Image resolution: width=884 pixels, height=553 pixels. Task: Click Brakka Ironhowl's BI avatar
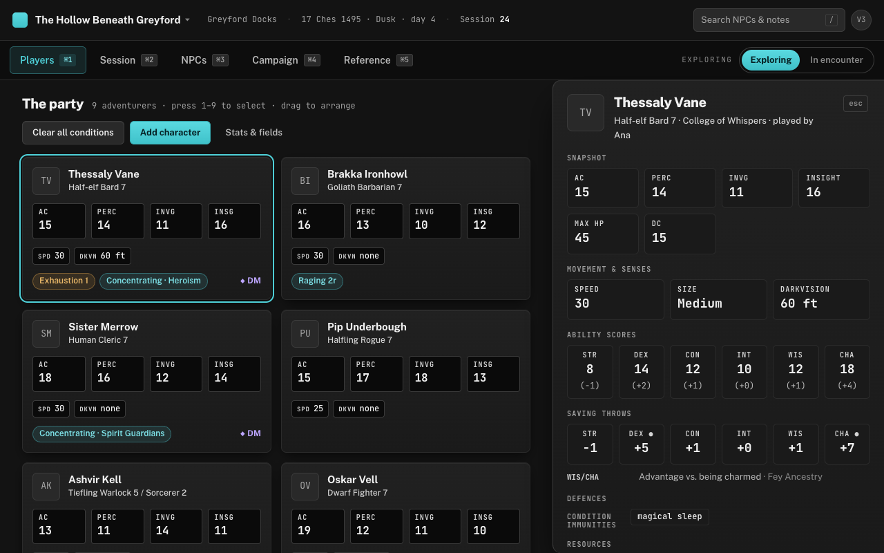305,181
